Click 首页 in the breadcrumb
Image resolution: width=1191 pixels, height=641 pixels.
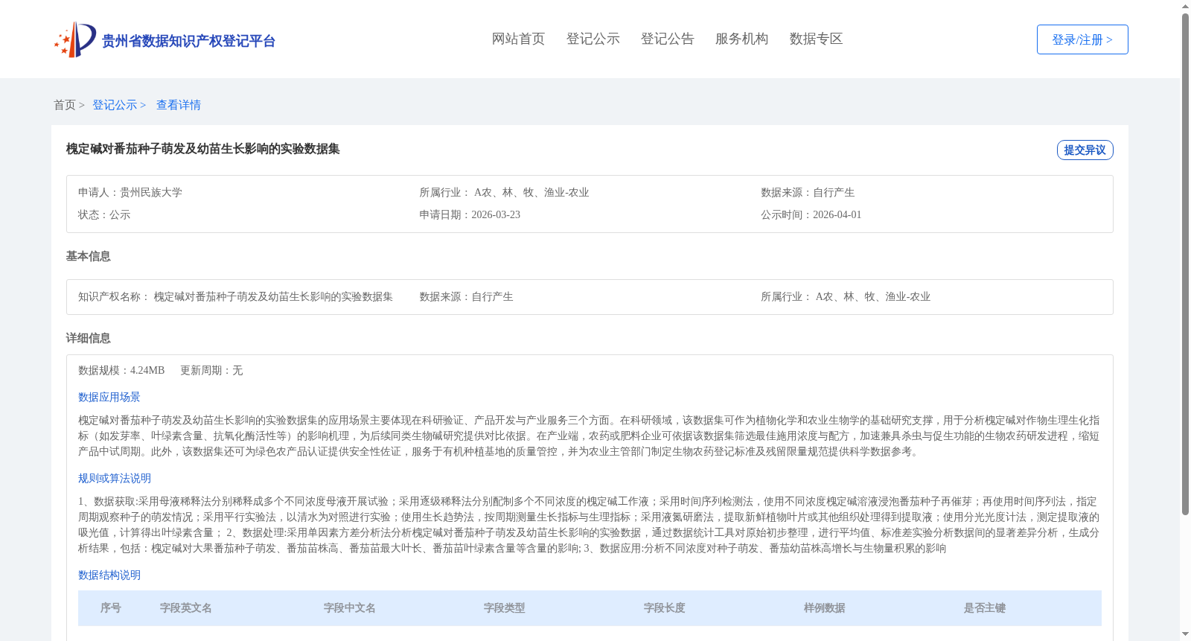click(x=65, y=105)
